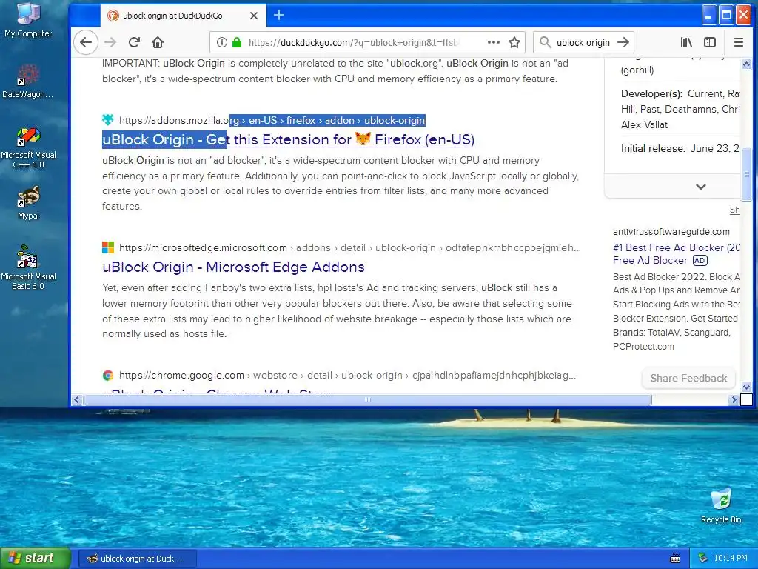Open uBlock Origin Firefox extension result

click(288, 139)
